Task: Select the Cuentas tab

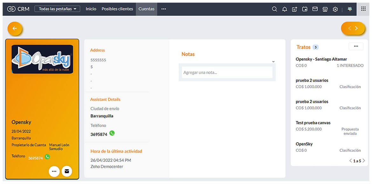Action: click(x=146, y=9)
